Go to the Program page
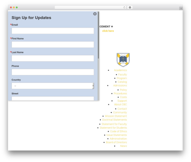The height and width of the screenshot is (162, 191). click(x=122, y=78)
